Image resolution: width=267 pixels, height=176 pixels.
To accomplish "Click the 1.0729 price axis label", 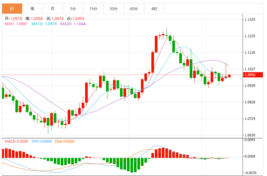I will click(x=250, y=119).
